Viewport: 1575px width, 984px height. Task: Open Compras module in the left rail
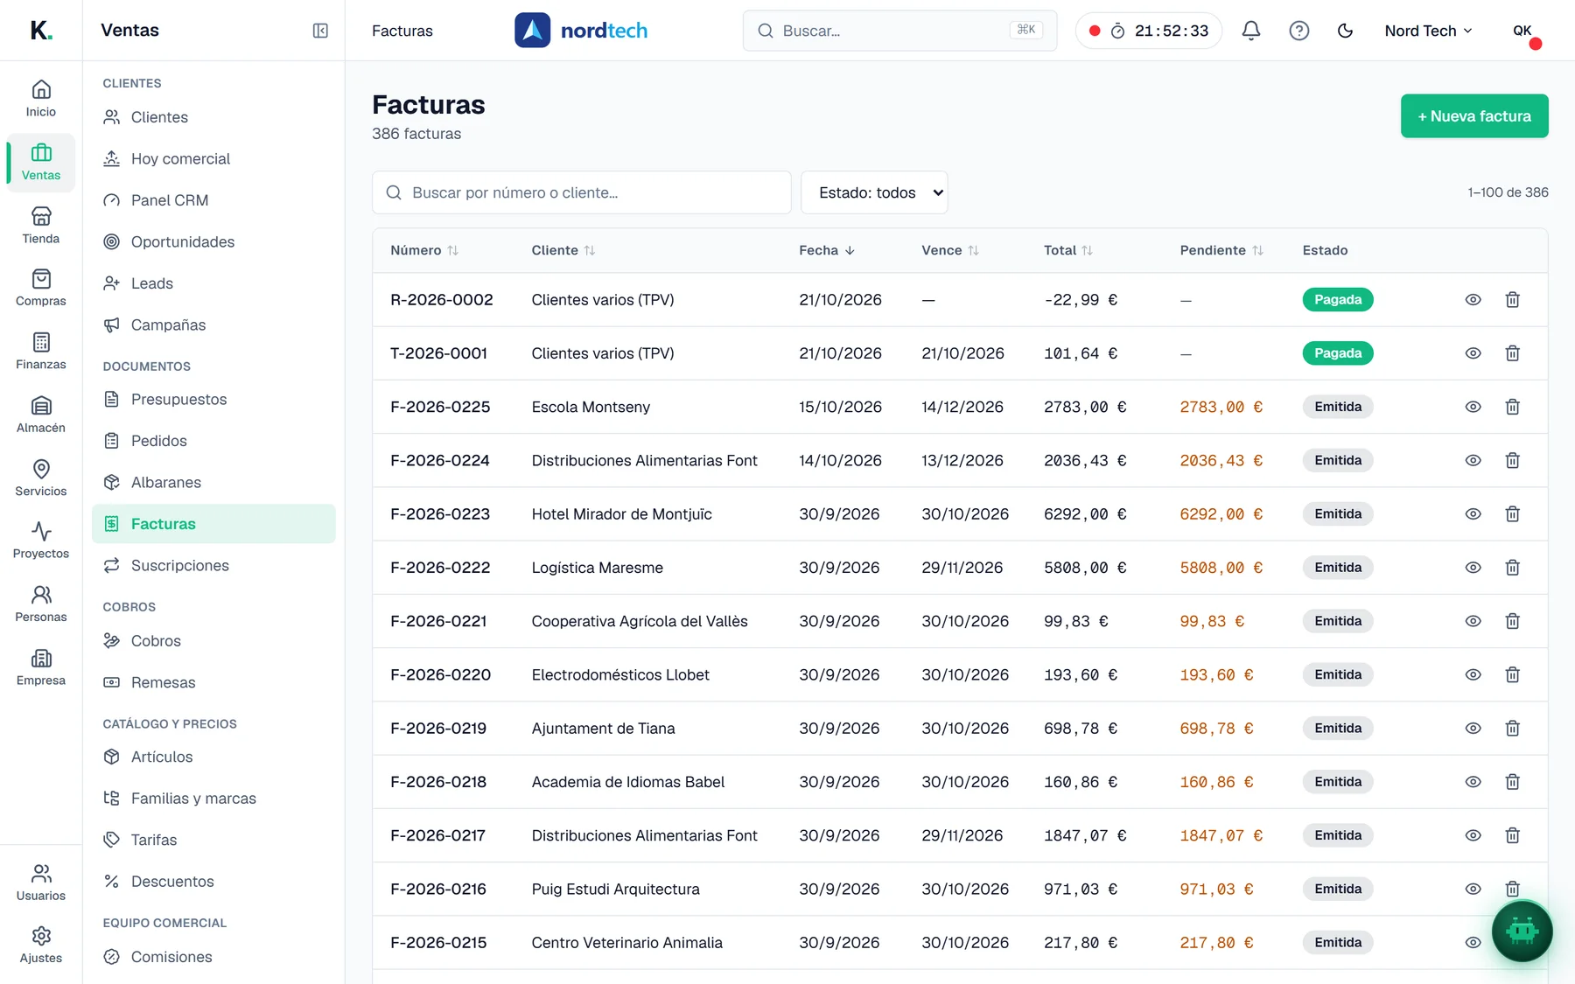41,289
